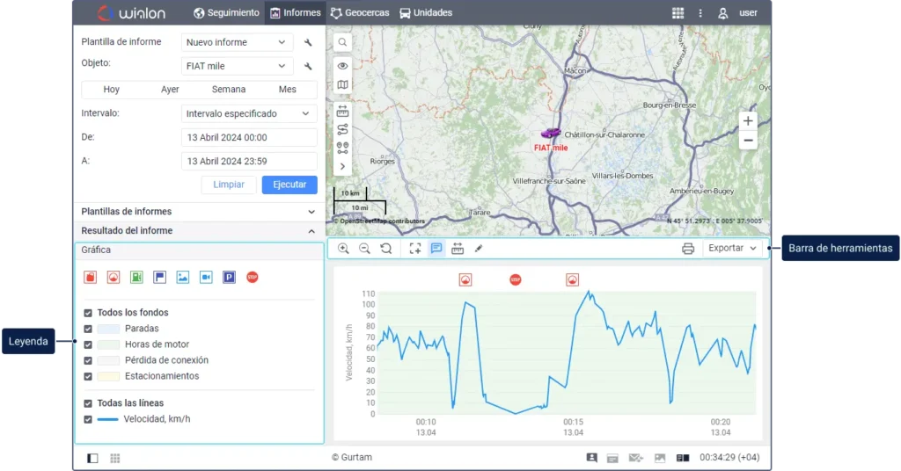Toggle the Estacionamientos checkbox
This screenshot has height=471, width=901.
coord(88,376)
